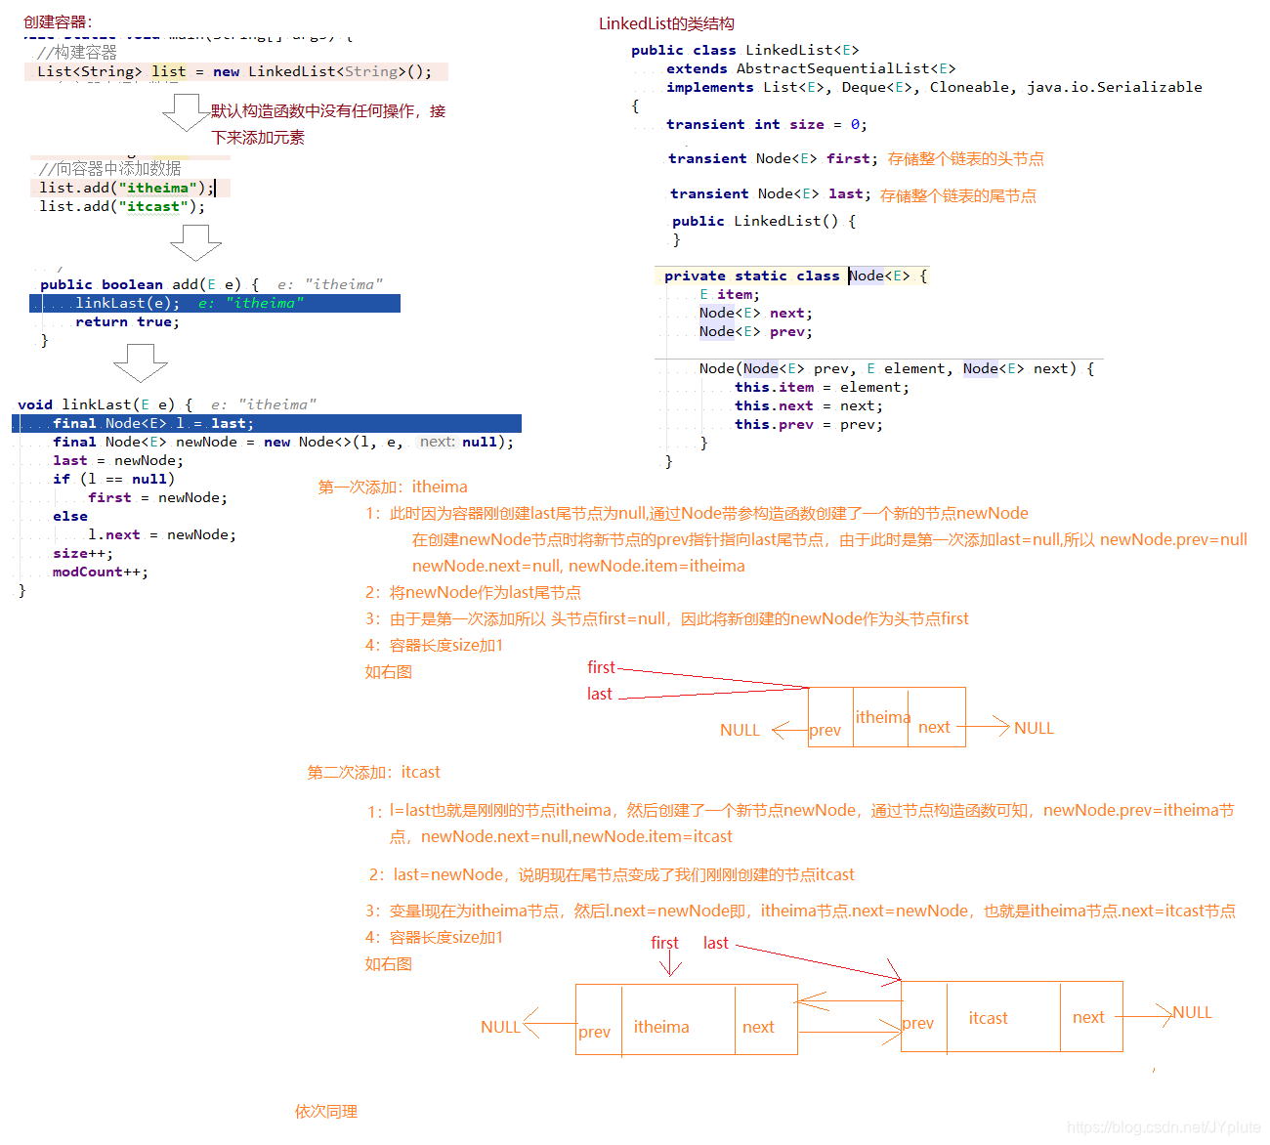Viewport: 1270px width, 1145px height.
Task: Click the line 'newNode.next=null, newNode.item=itheima'
Action: click(x=578, y=566)
